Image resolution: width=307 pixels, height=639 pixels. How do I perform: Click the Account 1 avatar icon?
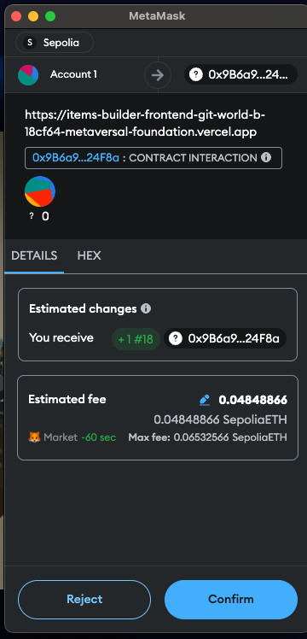[x=28, y=75]
